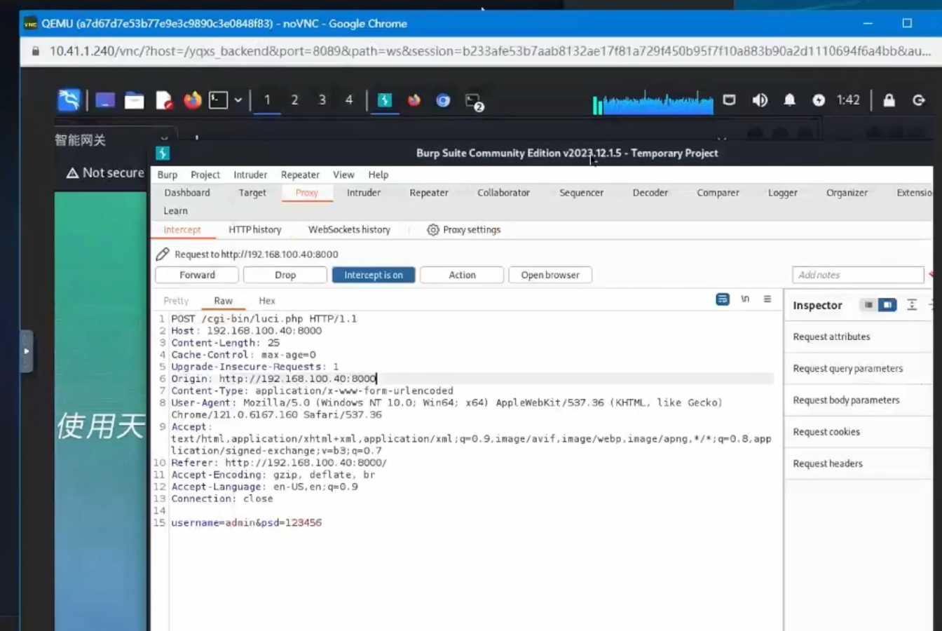Open the Collaborator tab
Image resolution: width=942 pixels, height=631 pixels.
pos(503,193)
